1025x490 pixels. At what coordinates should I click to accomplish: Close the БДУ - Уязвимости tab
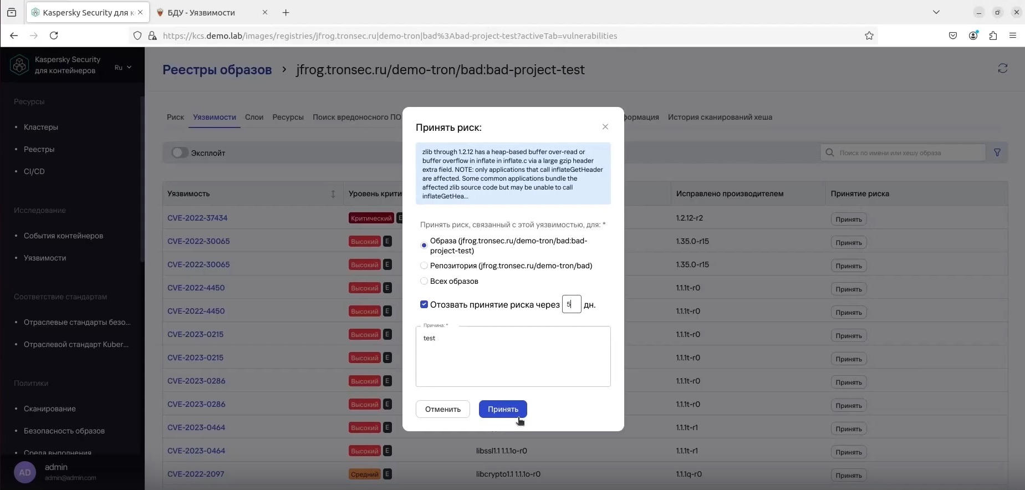(265, 12)
